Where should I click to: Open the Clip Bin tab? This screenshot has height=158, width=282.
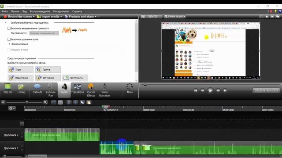point(8,89)
